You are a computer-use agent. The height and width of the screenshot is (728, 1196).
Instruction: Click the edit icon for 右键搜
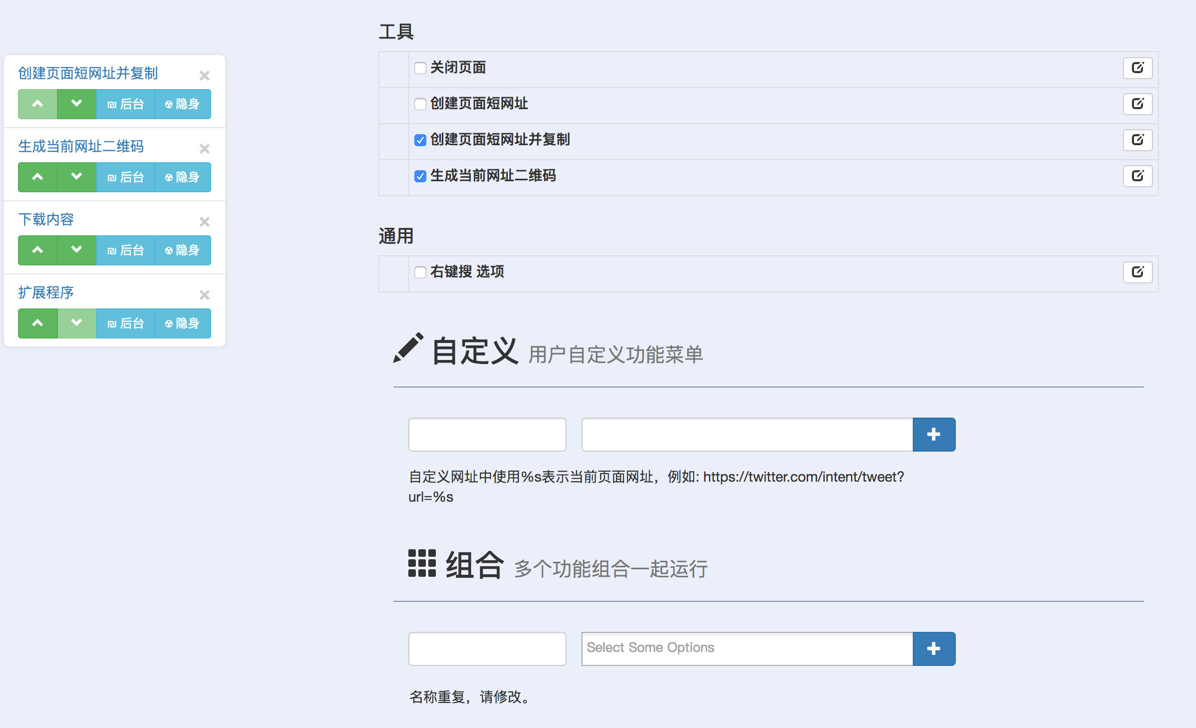(1137, 272)
